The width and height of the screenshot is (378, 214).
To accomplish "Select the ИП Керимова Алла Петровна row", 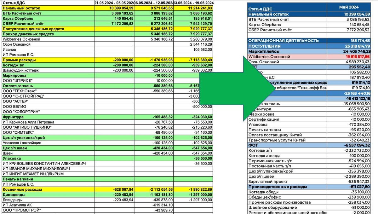I will 28,122.
